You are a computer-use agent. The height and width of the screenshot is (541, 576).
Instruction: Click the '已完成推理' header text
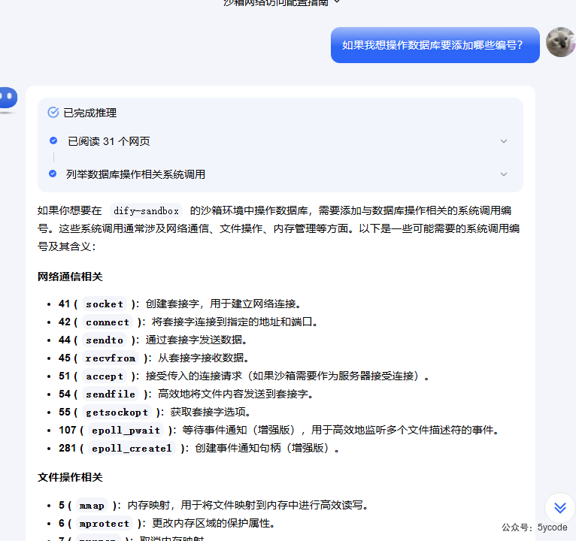point(90,113)
